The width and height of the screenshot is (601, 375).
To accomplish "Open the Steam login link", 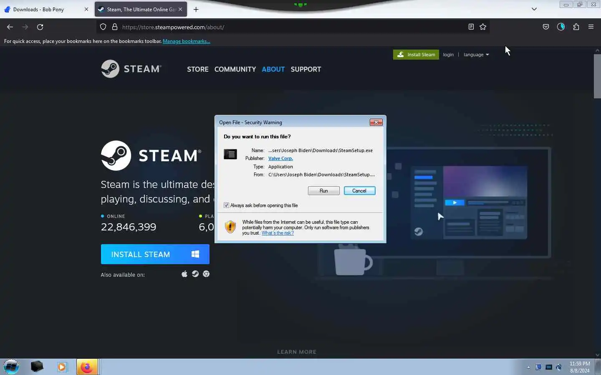I will tap(448, 55).
